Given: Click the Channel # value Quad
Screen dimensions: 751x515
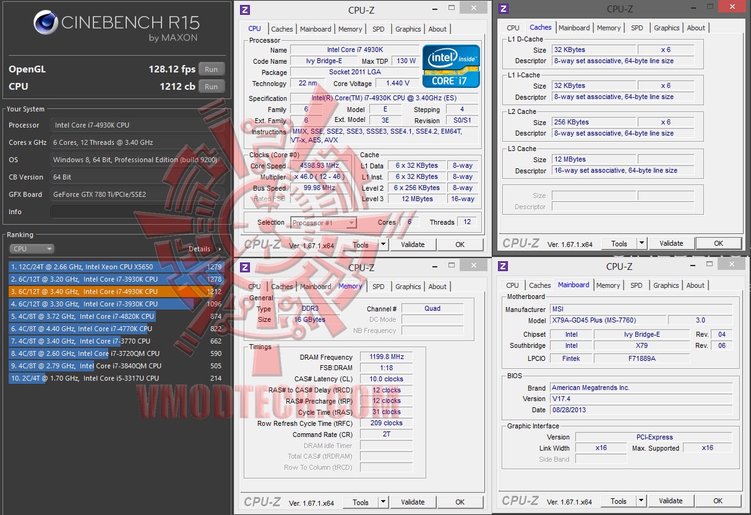Looking at the screenshot, I should click(x=432, y=308).
